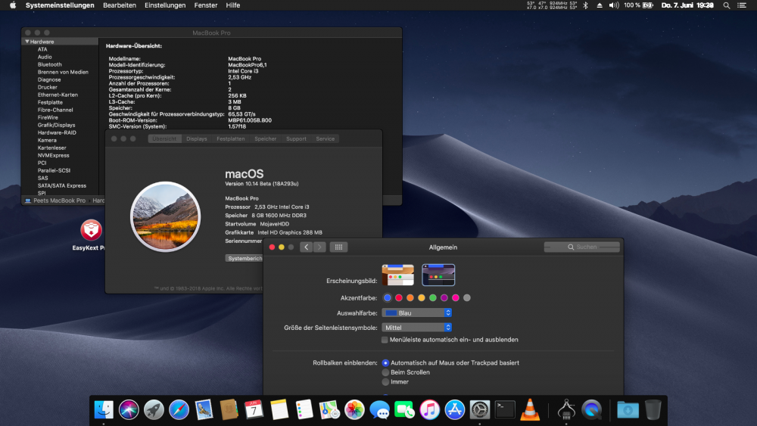The image size is (757, 426).
Task: Select Grafik/Displays in Hardware sidebar
Action: (x=57, y=126)
